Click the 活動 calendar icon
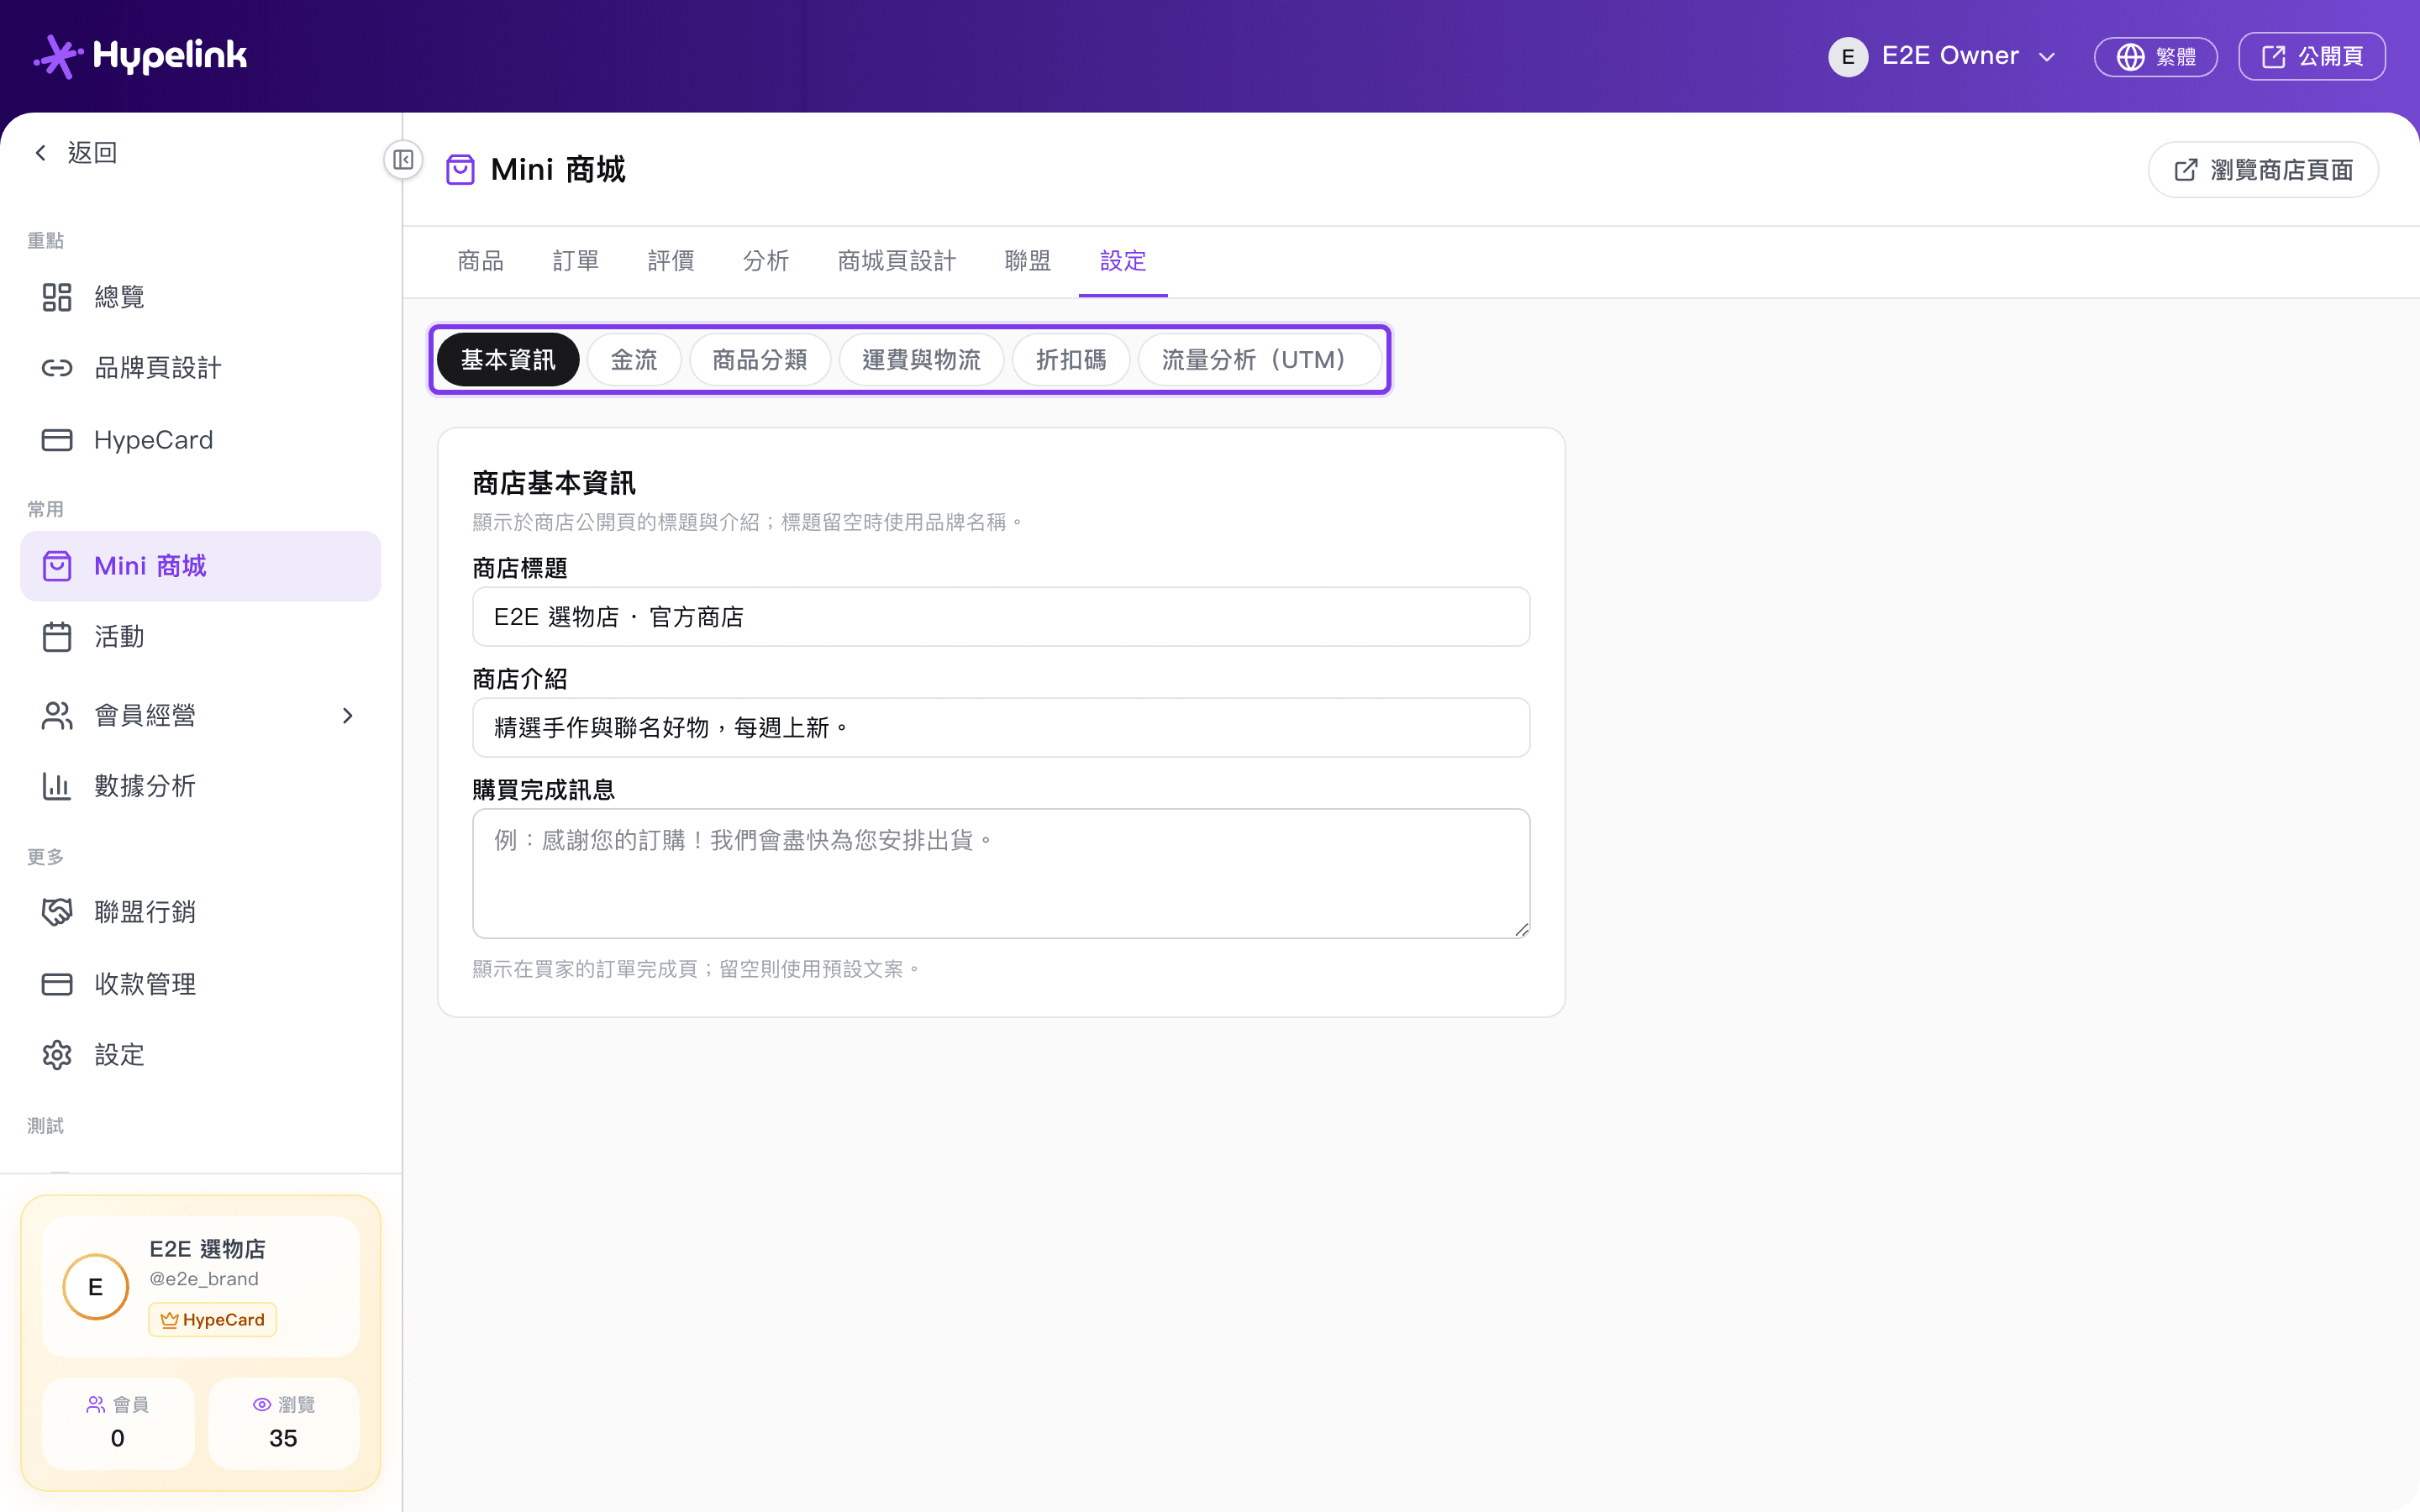The height and width of the screenshot is (1512, 2420). (57, 637)
